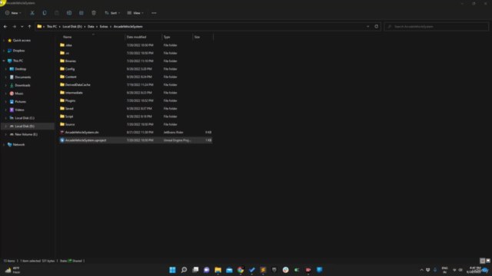This screenshot has width=492, height=276.
Task: Click the Paste toolbar icon
Action: (x=57, y=13)
